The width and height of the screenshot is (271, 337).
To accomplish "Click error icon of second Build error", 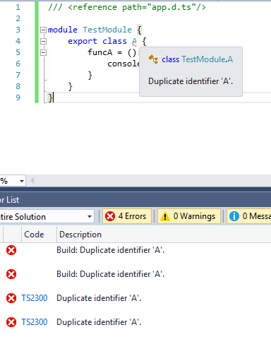I will [11, 274].
